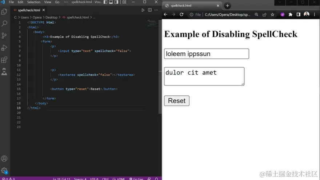Close the spellcheck.html editor tab
The width and height of the screenshot is (320, 180).
point(44,10)
